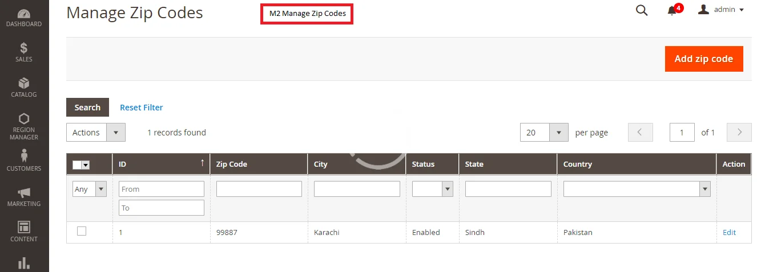Open the Customers person icon
This screenshot has height=272, width=757.
pos(24,160)
